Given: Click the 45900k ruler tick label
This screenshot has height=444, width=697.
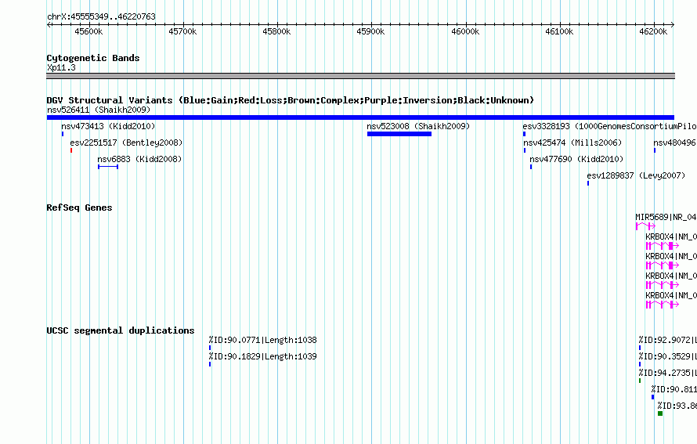Looking at the screenshot, I should coord(370,31).
